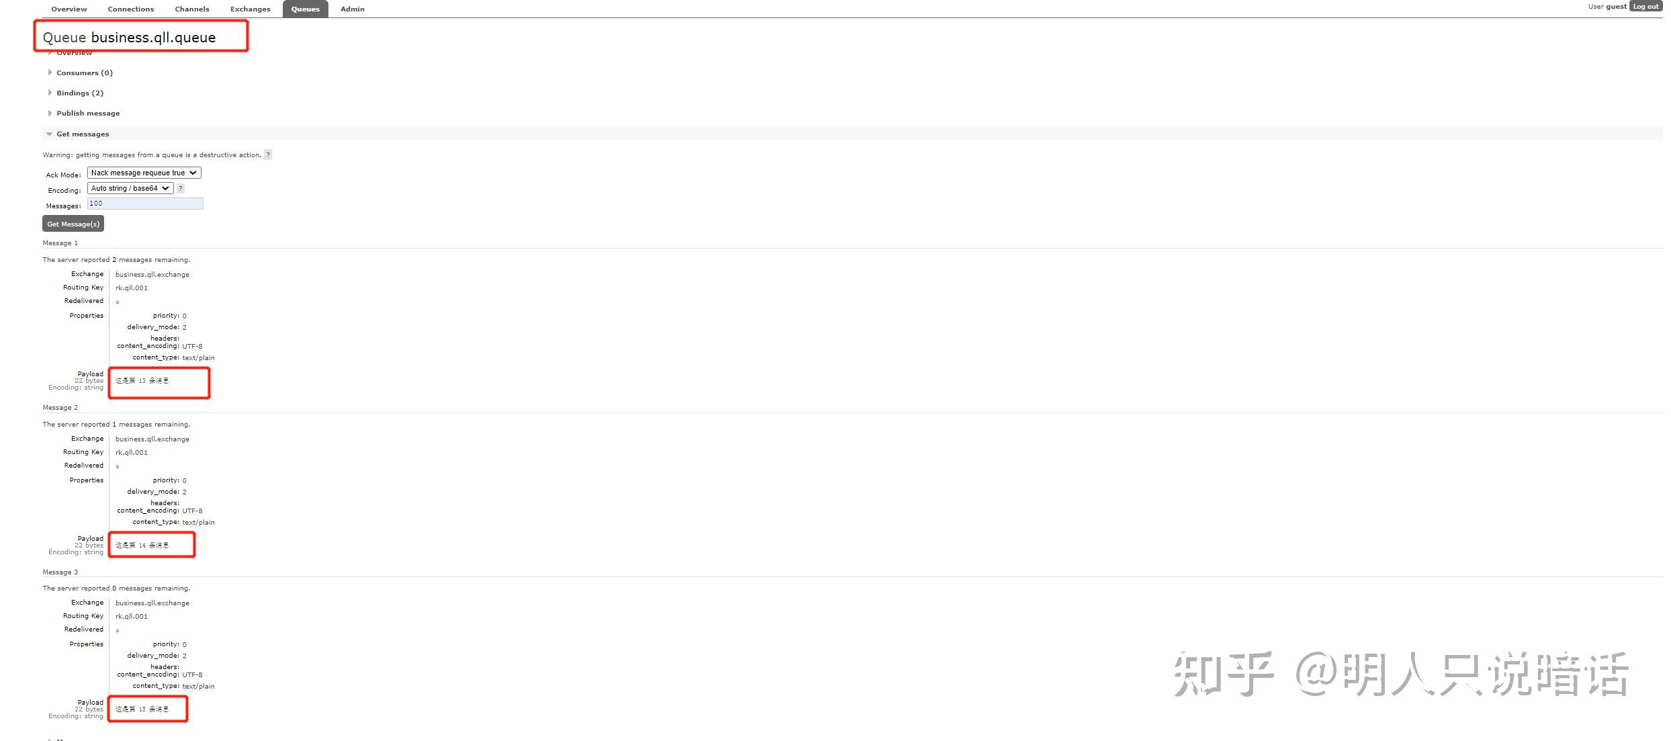Click the help icon beside the destructive action warning
Image resolution: width=1671 pixels, height=741 pixels.
pos(268,155)
